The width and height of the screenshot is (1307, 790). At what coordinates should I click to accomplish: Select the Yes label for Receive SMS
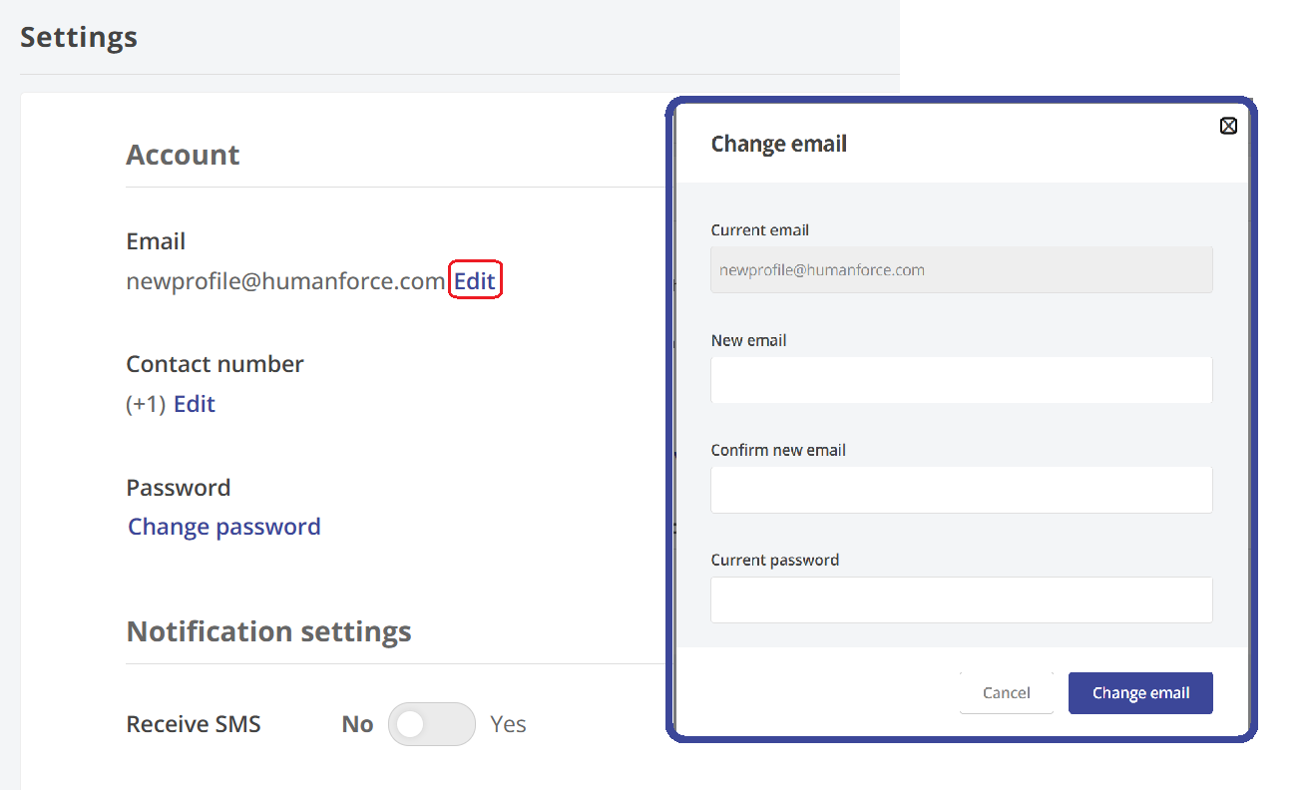(508, 724)
